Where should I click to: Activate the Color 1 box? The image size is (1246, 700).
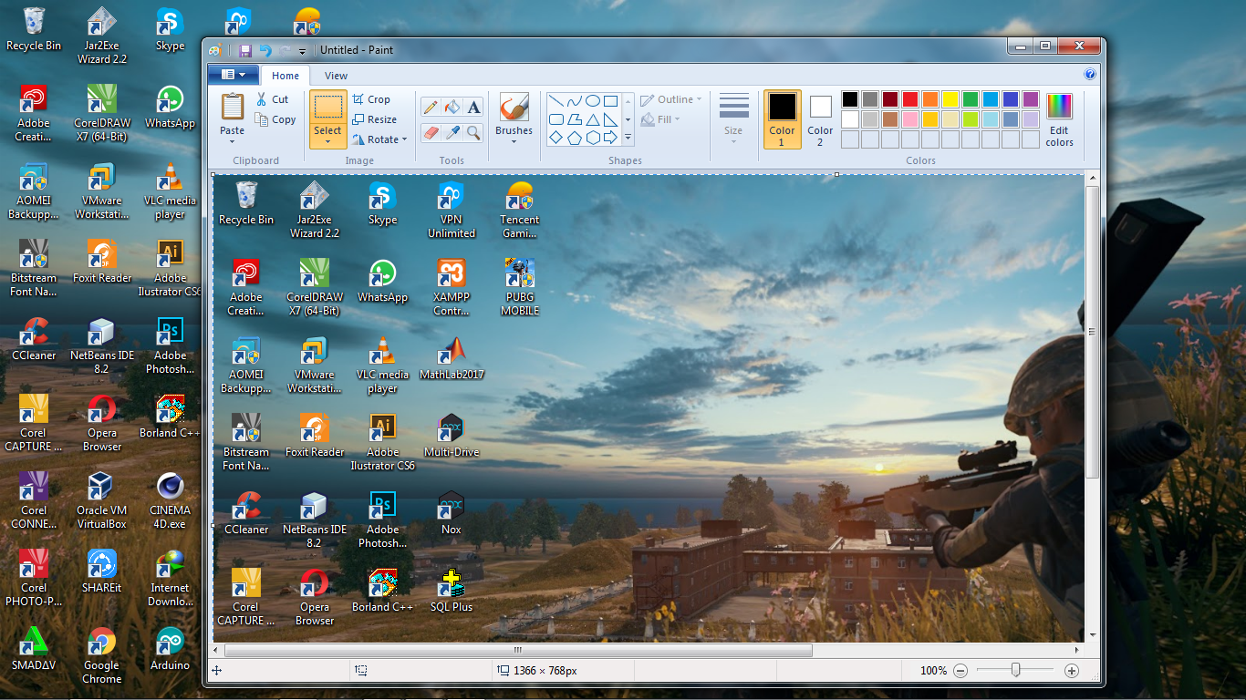[x=782, y=118]
